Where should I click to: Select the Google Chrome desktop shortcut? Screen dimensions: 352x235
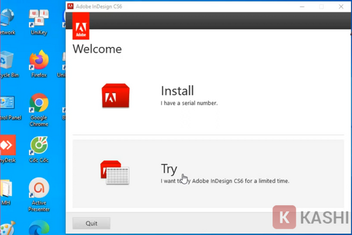click(x=39, y=104)
